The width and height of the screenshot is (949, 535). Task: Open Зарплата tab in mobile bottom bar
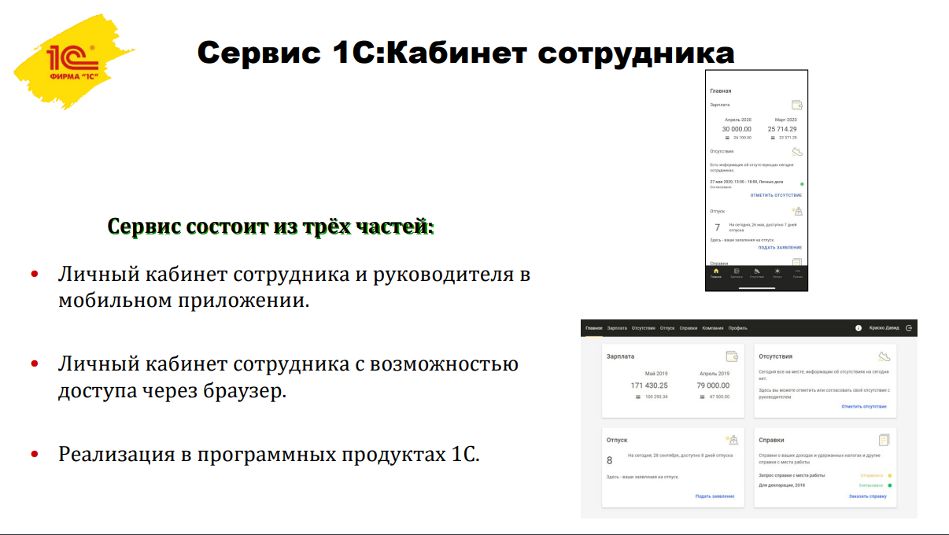pos(737,273)
